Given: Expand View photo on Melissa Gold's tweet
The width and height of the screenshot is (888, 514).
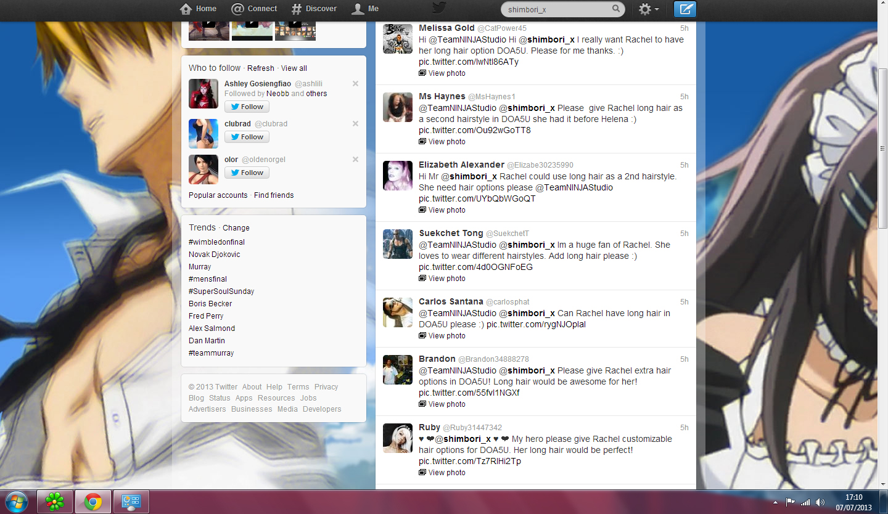Looking at the screenshot, I should pos(442,73).
